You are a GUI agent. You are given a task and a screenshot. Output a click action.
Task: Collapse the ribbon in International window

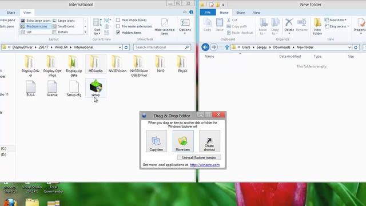pos(185,12)
